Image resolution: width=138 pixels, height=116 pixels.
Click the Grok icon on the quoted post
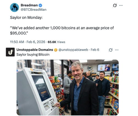(x=111, y=50)
